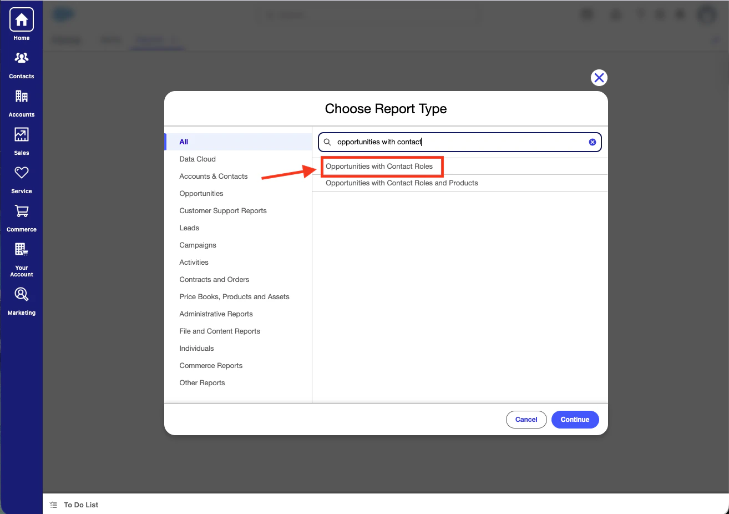Close the dialog with X icon
The width and height of the screenshot is (729, 514).
tap(599, 78)
